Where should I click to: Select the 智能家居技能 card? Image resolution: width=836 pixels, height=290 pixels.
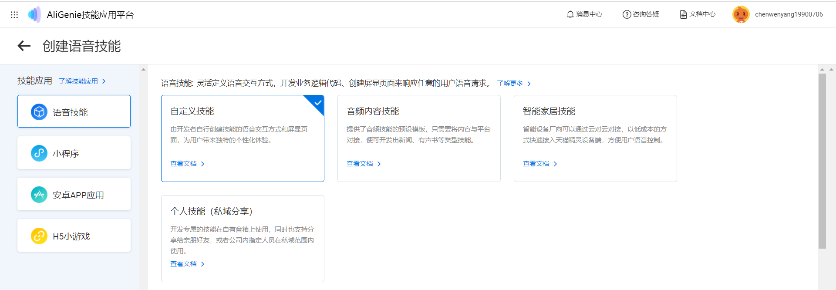coord(595,138)
